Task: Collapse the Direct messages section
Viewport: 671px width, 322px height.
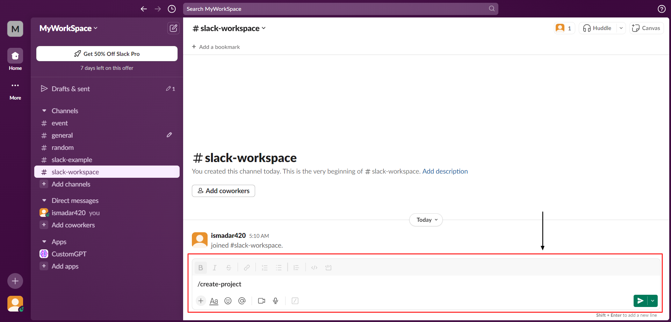Action: click(x=44, y=200)
